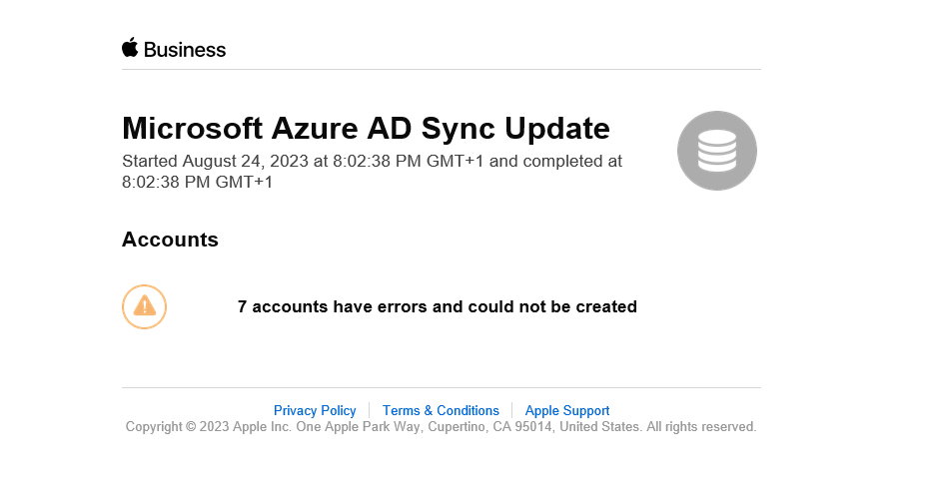
Task: Open the Terms & Conditions link
Action: tap(441, 410)
